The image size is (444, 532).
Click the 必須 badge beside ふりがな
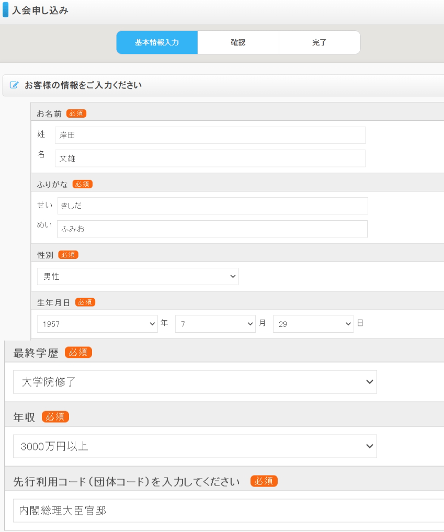tap(83, 184)
